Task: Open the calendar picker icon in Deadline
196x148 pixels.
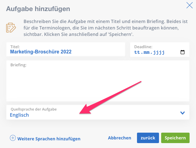Action: click(183, 52)
